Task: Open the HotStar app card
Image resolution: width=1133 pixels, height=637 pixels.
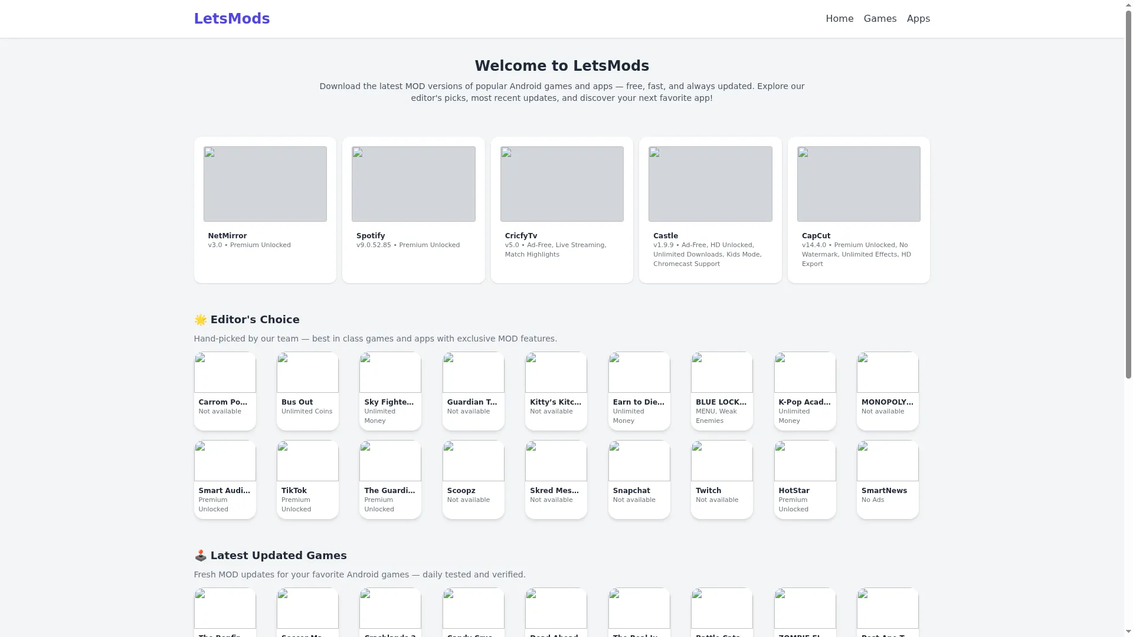Action: click(x=805, y=480)
